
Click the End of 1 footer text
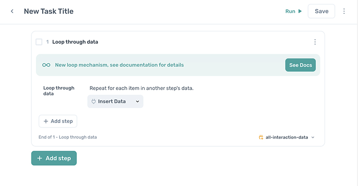click(x=68, y=137)
